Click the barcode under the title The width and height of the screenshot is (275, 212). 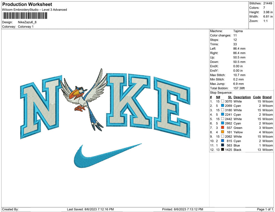[x=25, y=16]
